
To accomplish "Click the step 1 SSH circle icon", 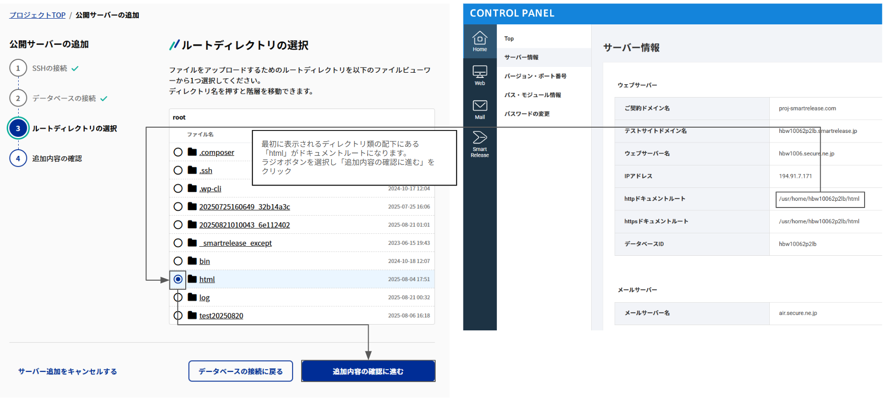I will (18, 68).
